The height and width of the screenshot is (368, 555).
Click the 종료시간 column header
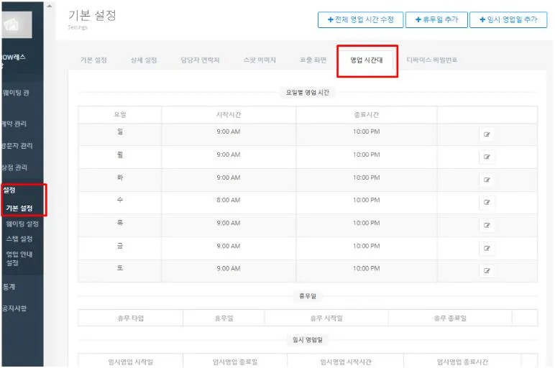coord(367,115)
